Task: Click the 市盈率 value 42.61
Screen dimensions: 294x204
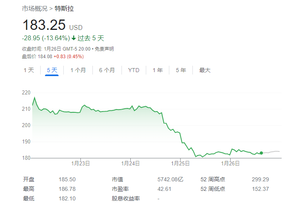Action: pyautogui.click(x=164, y=189)
